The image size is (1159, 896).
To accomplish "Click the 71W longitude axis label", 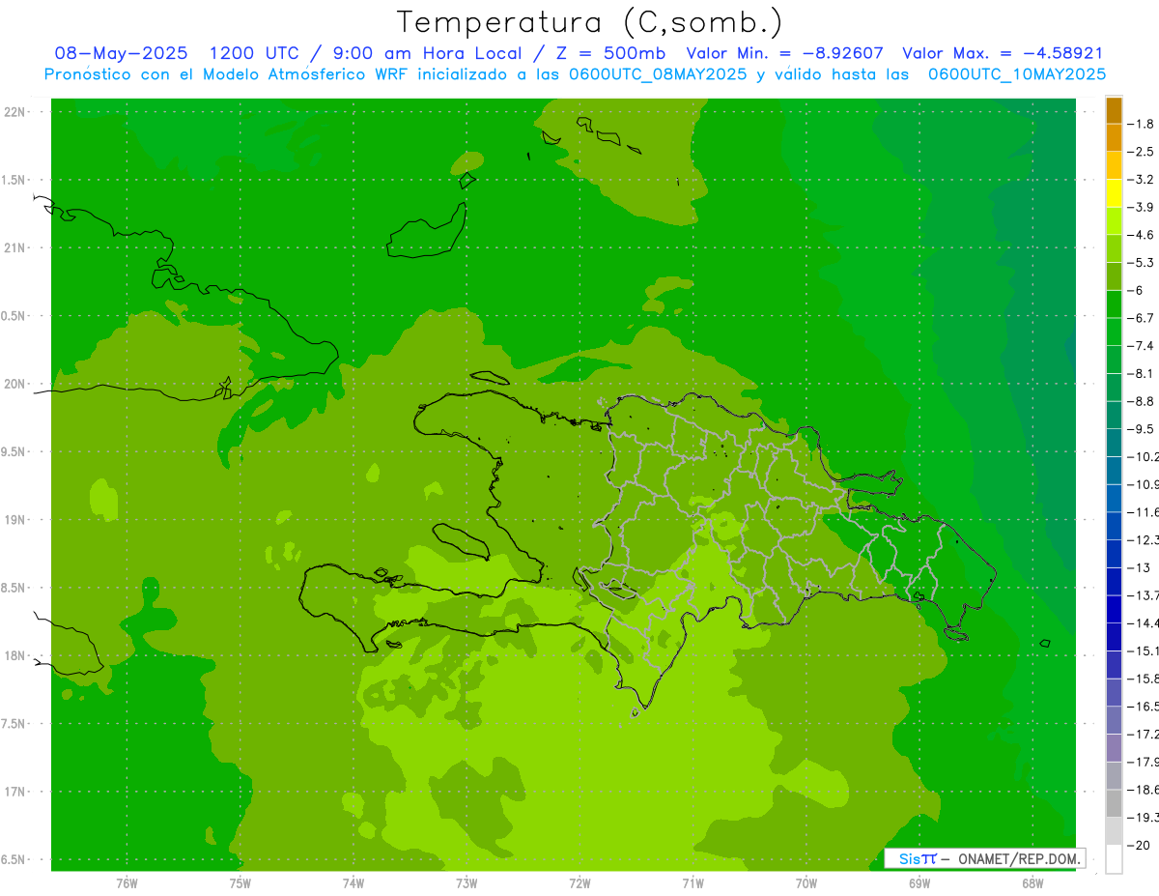I will click(693, 883).
